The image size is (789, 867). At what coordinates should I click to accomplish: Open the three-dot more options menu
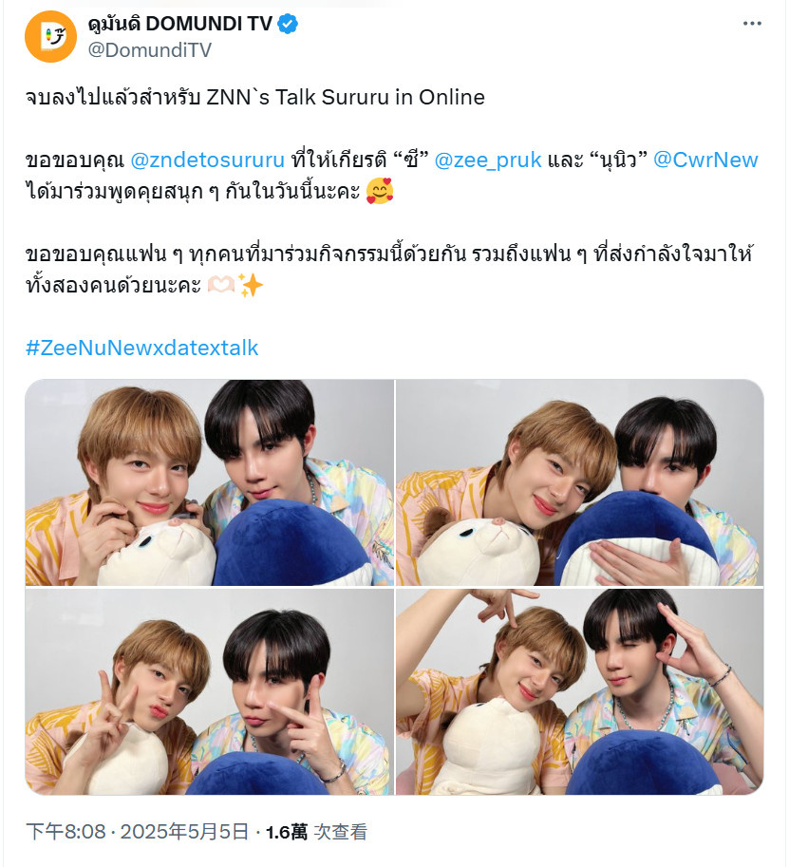tap(752, 23)
